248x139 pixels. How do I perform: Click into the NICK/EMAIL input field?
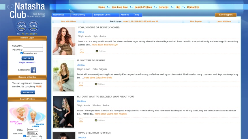tap(33, 46)
